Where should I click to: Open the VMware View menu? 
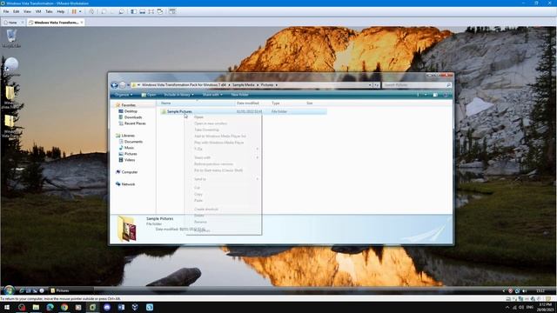[27, 11]
